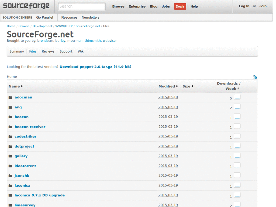Viewport: 276px width, 207px height.
Task: Sort the table by Name column
Action: tap(15, 86)
